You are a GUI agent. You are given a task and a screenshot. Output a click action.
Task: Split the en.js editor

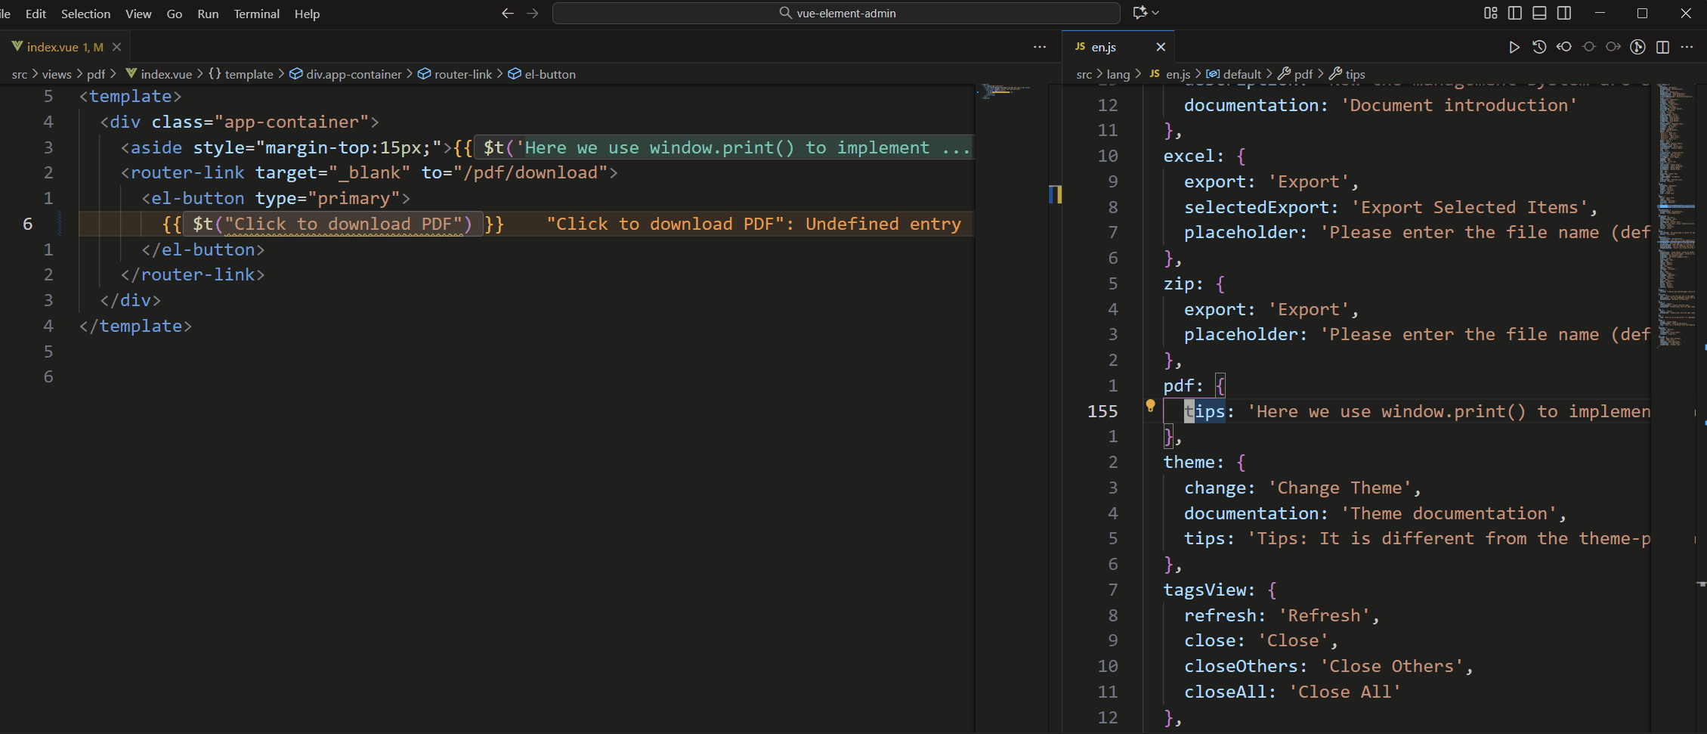pyautogui.click(x=1662, y=47)
